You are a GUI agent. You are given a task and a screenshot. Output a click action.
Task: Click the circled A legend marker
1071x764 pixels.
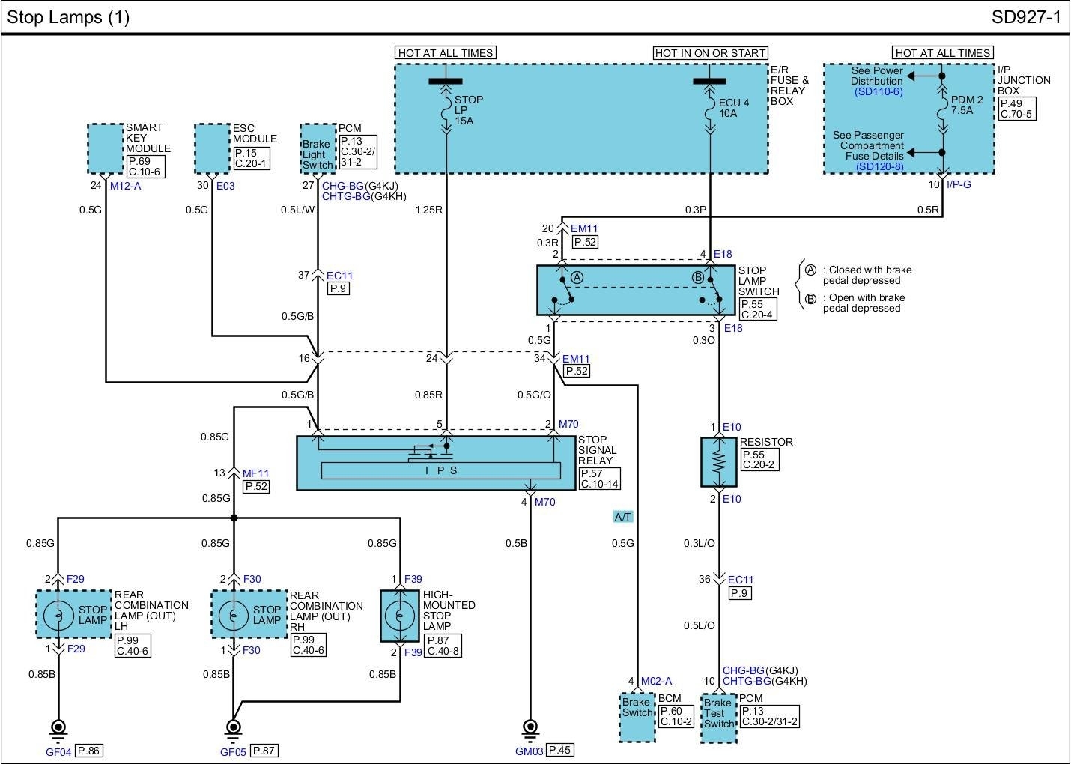810,270
